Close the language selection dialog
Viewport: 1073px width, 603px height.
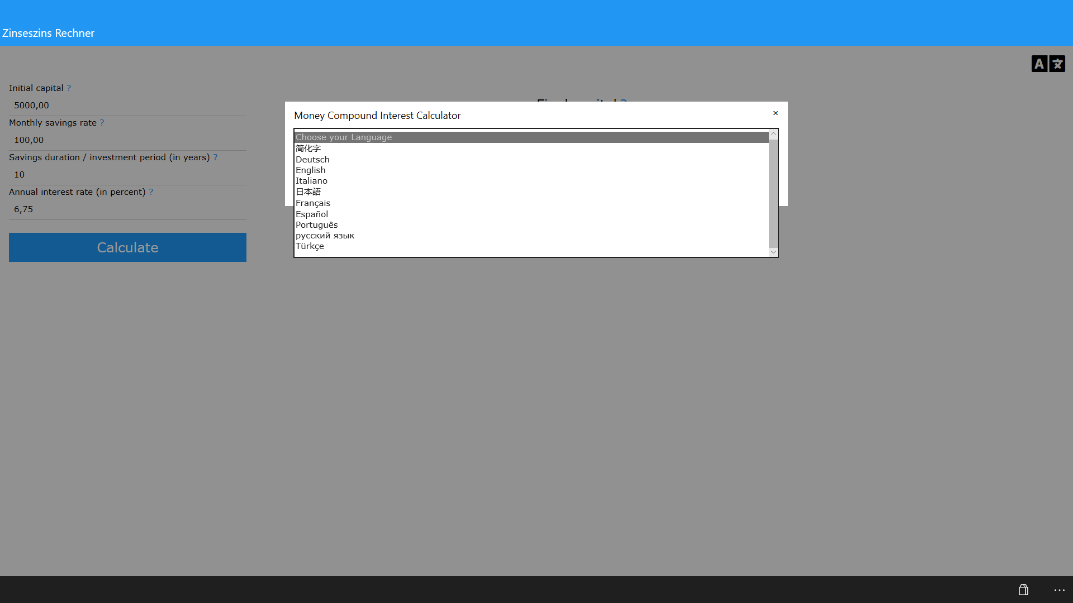(x=775, y=113)
